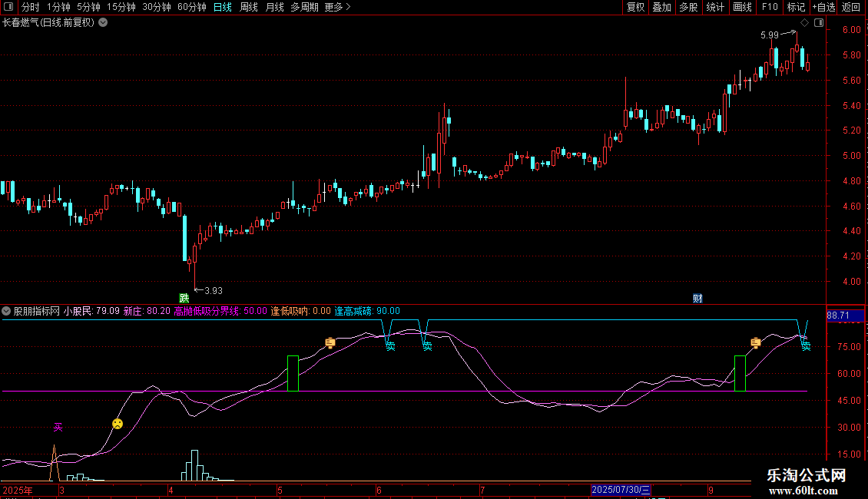
Task: Click the 5.00 price axis label
Action: 851,156
